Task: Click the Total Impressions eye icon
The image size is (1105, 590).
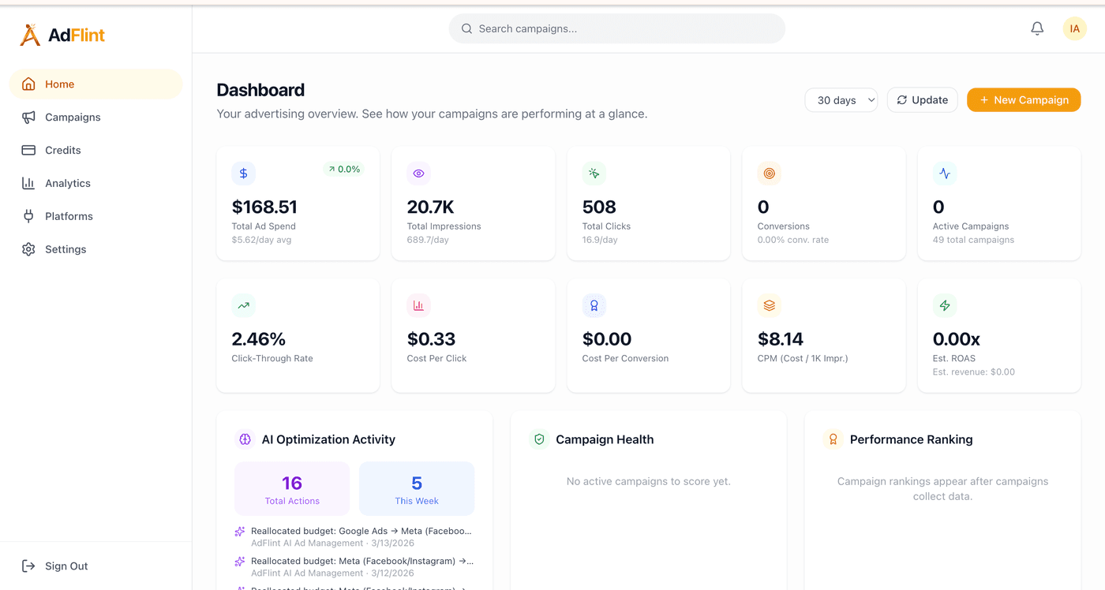Action: [418, 173]
